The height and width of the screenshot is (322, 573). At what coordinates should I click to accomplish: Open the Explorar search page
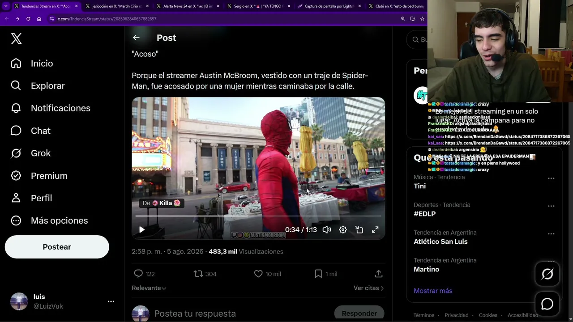click(x=38, y=86)
